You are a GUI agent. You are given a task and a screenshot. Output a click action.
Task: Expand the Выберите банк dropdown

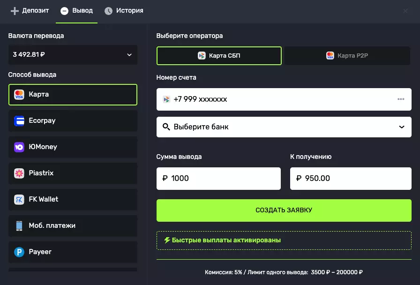click(284, 127)
